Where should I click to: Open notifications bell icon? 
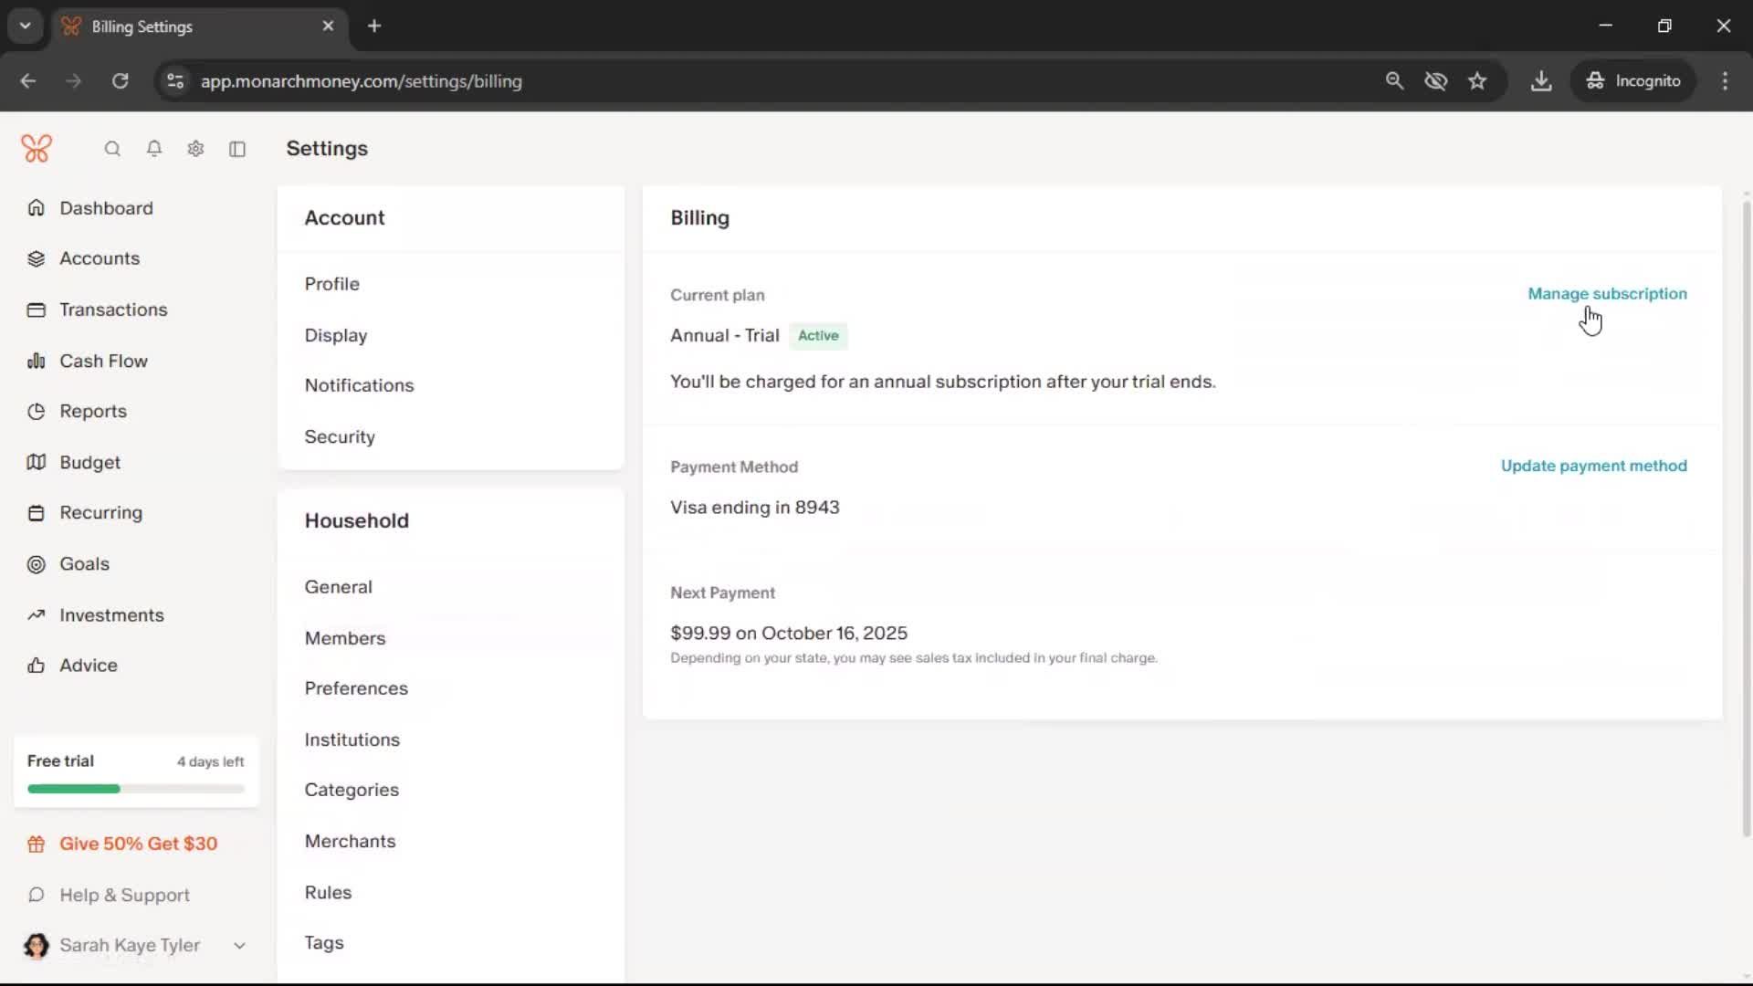coord(154,149)
